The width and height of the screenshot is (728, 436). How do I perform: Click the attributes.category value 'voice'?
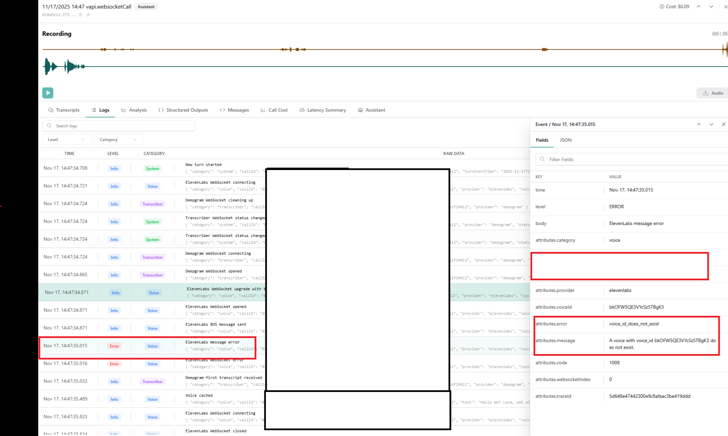coord(614,240)
